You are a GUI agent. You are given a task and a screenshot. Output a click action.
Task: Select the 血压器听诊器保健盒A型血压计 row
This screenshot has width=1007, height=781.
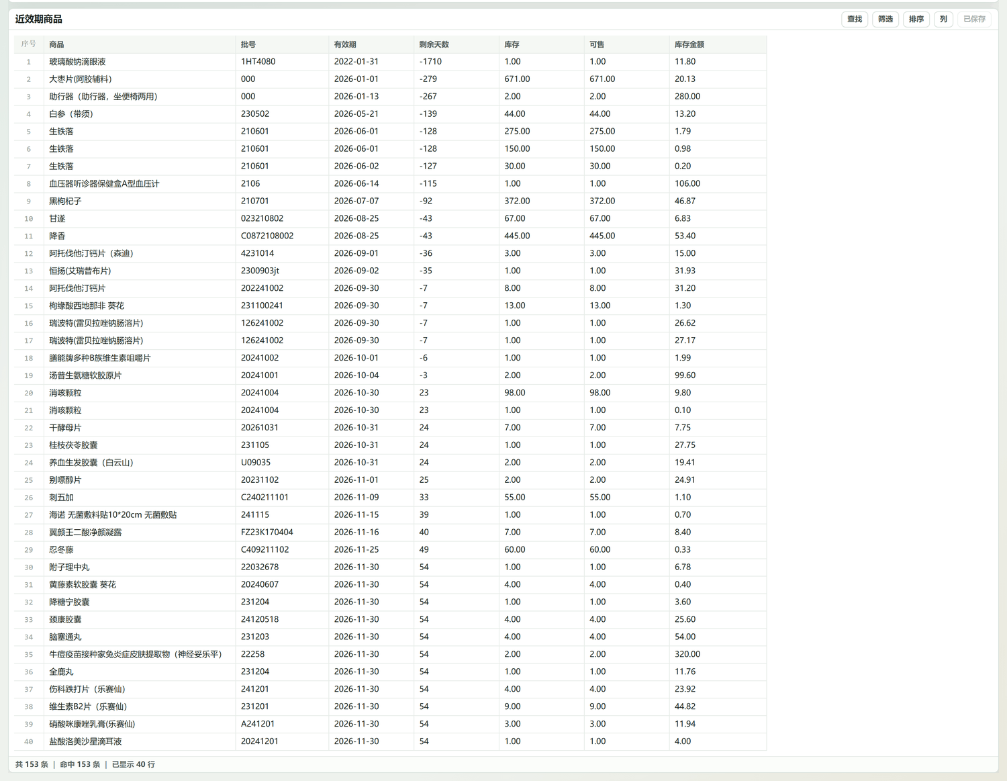pyautogui.click(x=390, y=184)
